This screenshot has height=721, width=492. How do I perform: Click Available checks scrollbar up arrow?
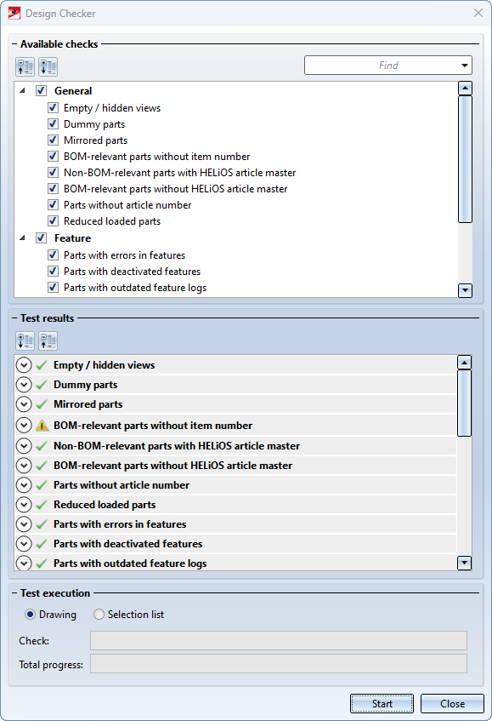click(465, 89)
